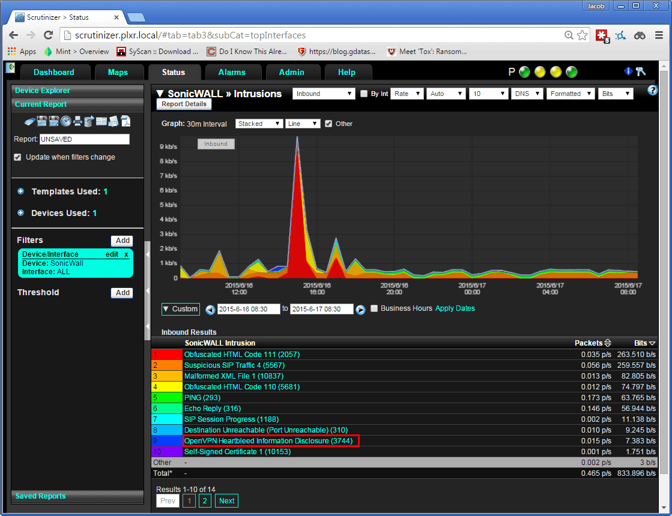Click the printer icon in Current Report
This screenshot has height=516, width=672.
(77, 121)
